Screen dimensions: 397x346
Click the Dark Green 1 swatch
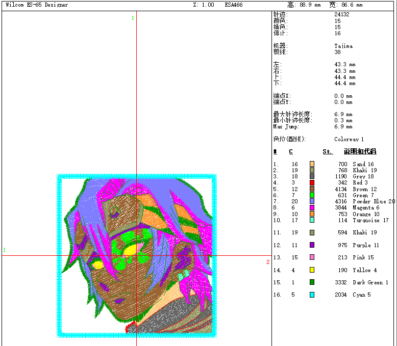tap(312, 282)
